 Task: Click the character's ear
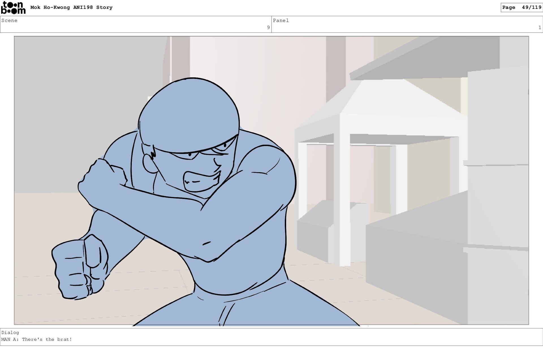pos(149,163)
